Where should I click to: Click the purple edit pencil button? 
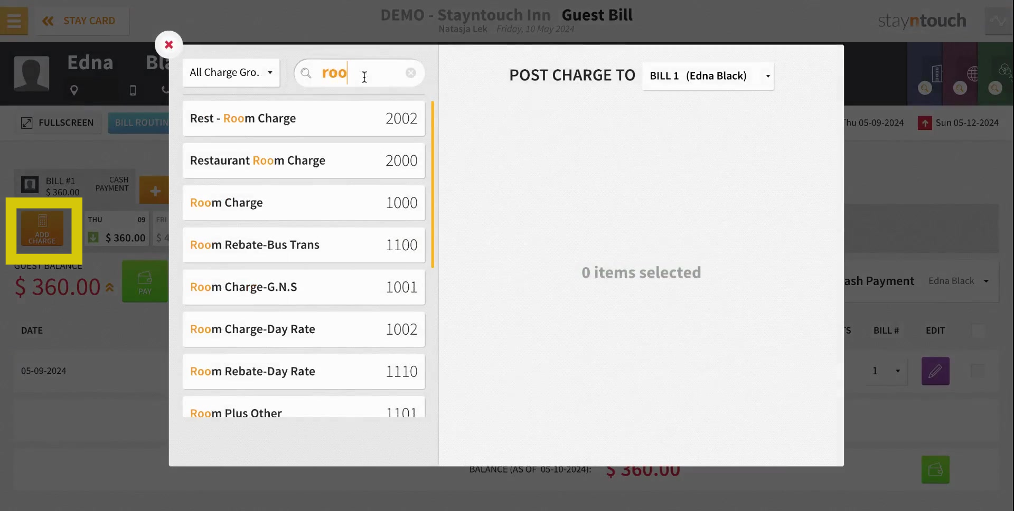click(x=935, y=371)
